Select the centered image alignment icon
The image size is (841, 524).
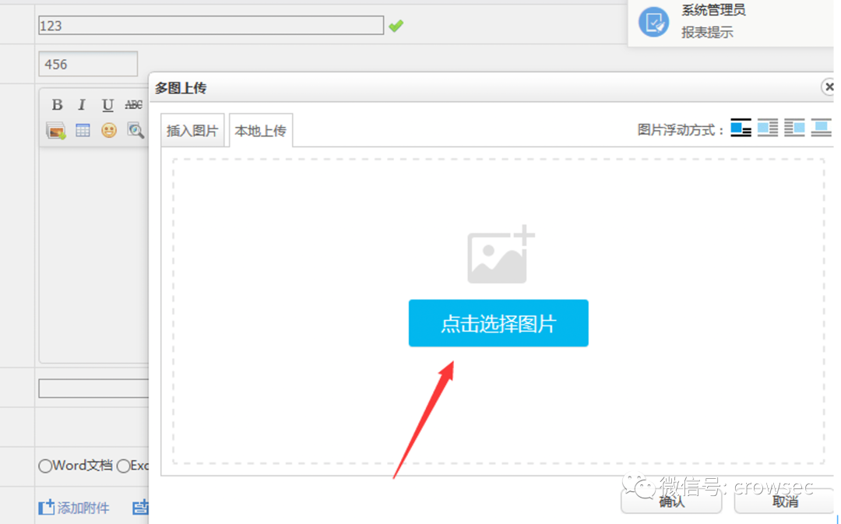click(x=821, y=128)
